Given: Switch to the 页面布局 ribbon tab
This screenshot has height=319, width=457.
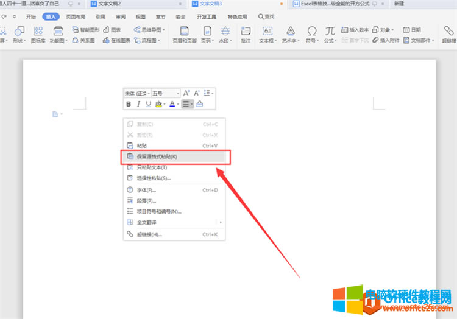Looking at the screenshot, I should point(76,17).
